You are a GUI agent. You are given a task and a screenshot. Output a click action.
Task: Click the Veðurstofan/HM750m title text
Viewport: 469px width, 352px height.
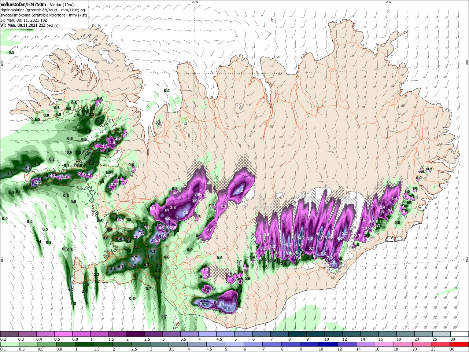point(23,4)
